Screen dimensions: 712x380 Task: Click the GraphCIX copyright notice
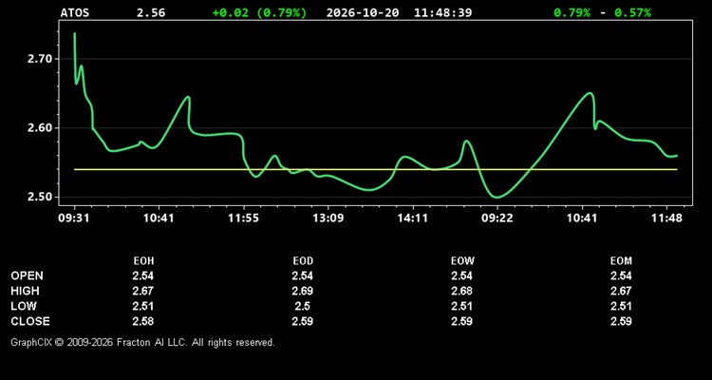tap(142, 342)
